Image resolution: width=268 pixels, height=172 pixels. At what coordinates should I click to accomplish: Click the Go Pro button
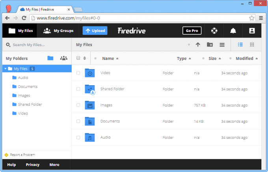(192, 31)
